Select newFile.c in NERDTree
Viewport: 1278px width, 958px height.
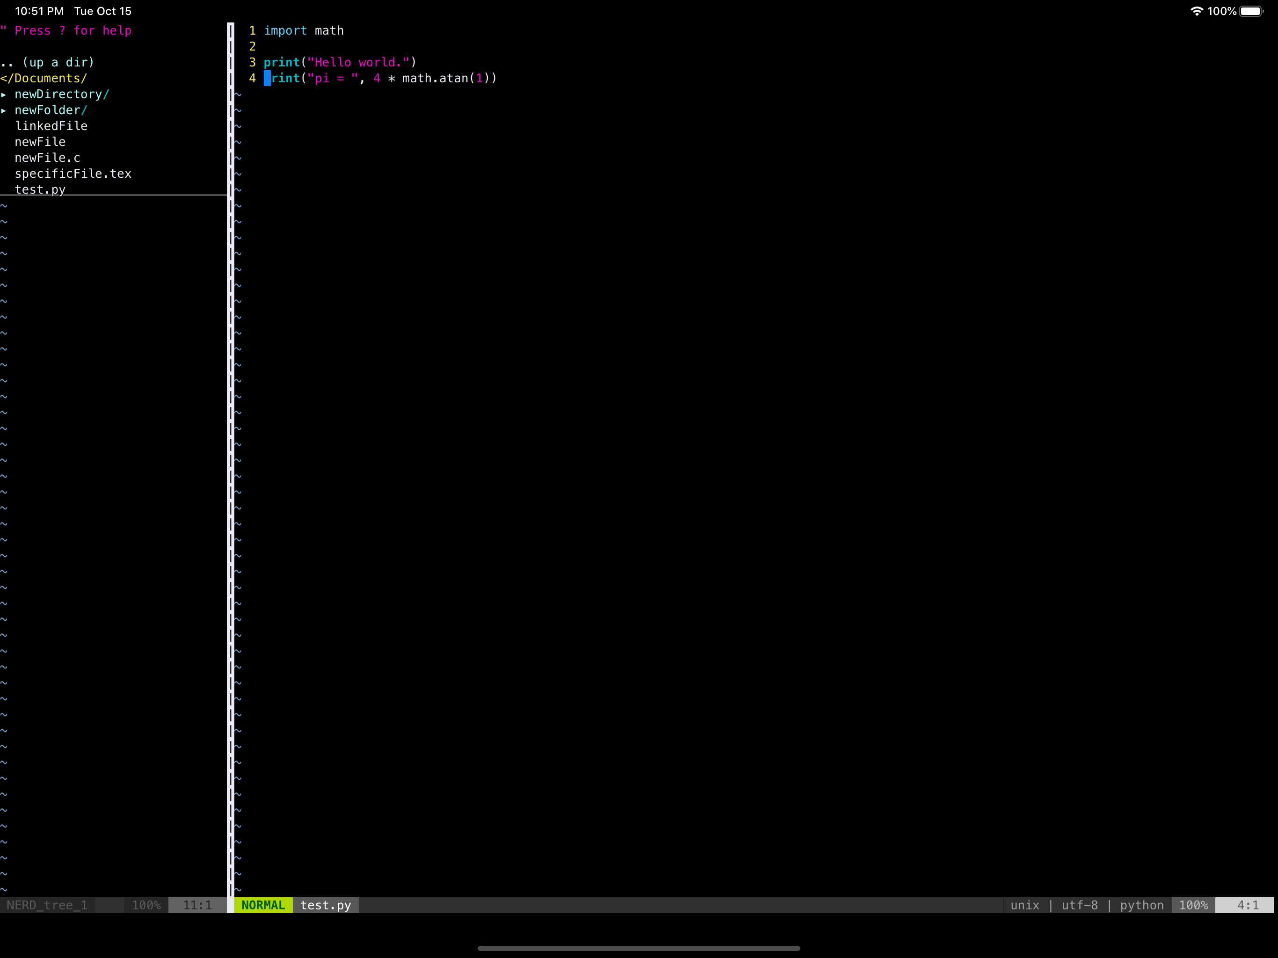[47, 157]
